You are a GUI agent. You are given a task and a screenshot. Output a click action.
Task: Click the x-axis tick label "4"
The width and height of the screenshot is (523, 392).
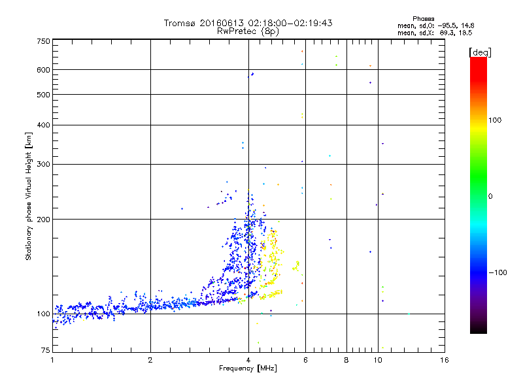coord(248,360)
